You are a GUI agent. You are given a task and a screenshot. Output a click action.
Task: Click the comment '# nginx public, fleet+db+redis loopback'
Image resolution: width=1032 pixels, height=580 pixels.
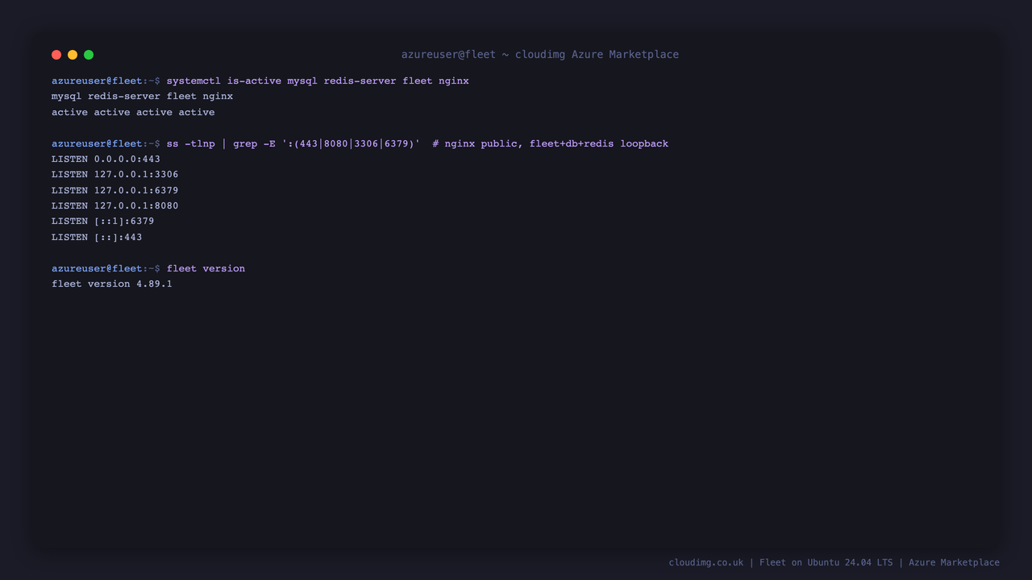[551, 143]
